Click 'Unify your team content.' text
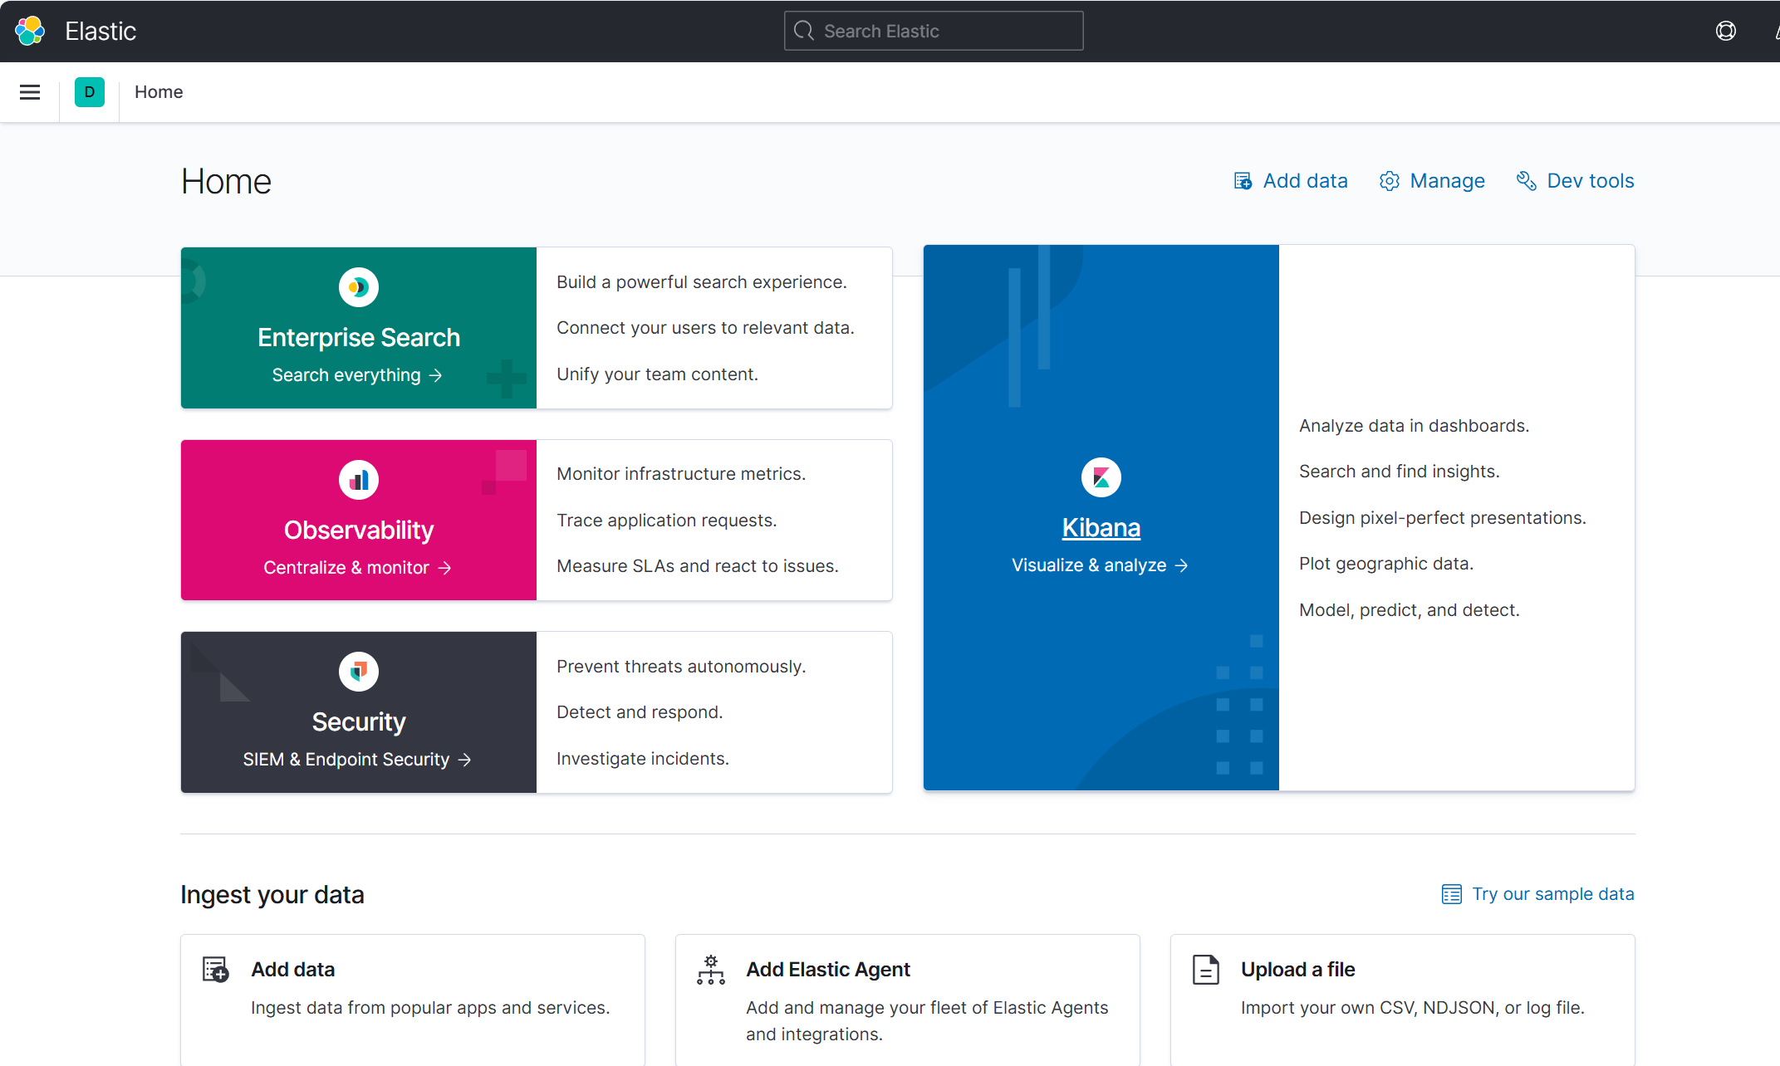The width and height of the screenshot is (1780, 1066). click(x=657, y=374)
